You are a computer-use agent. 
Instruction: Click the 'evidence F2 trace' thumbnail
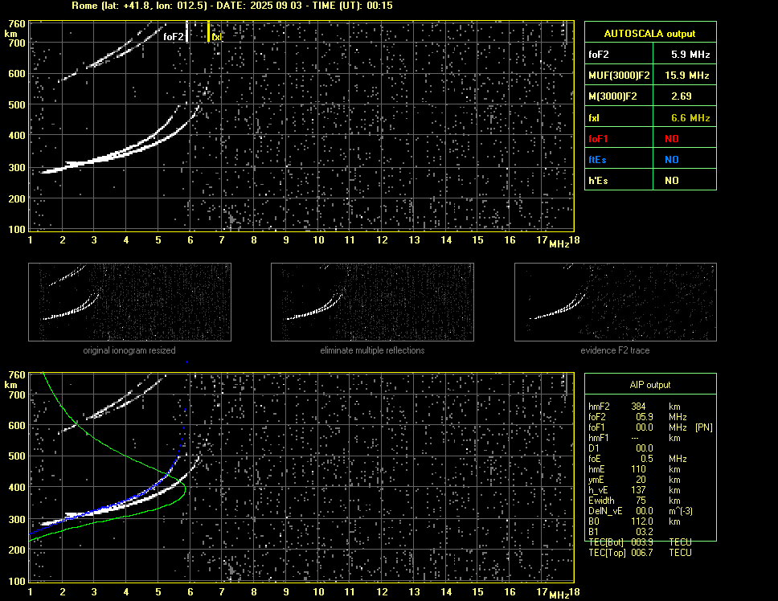tap(616, 302)
